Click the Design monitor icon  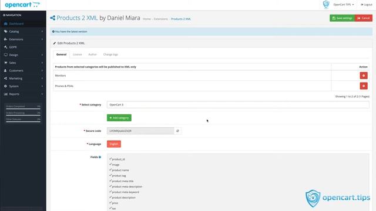5,55
